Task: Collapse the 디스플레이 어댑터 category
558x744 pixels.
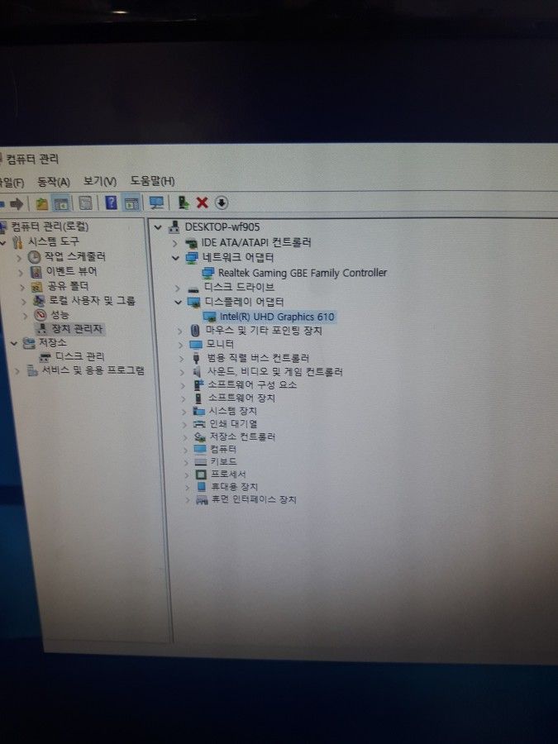Action: (x=179, y=303)
